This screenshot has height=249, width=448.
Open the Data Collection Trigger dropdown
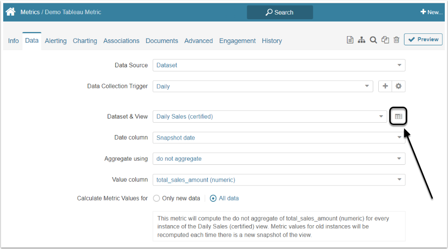pyautogui.click(x=263, y=86)
